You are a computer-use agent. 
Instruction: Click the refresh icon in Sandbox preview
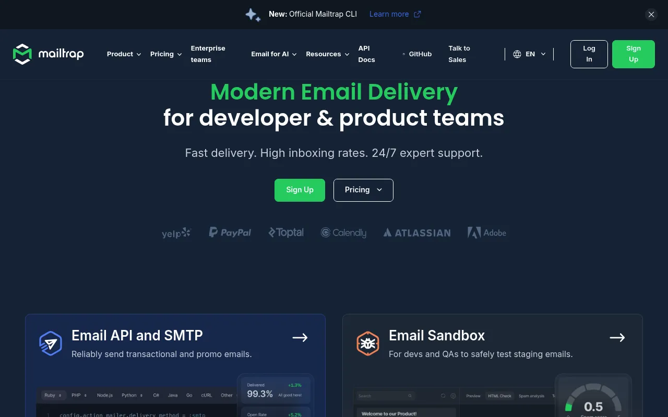click(443, 396)
